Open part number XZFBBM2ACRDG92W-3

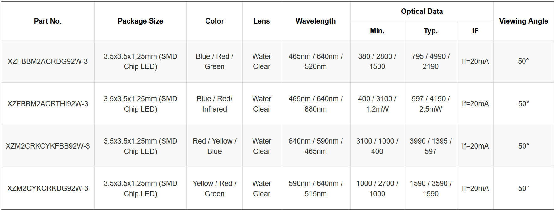(x=48, y=61)
